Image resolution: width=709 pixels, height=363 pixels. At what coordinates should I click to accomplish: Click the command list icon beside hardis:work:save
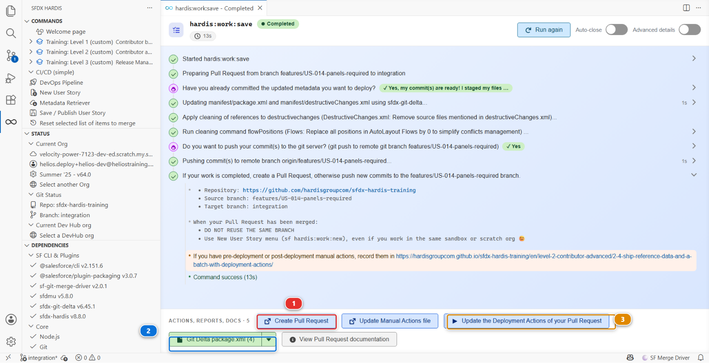click(176, 30)
